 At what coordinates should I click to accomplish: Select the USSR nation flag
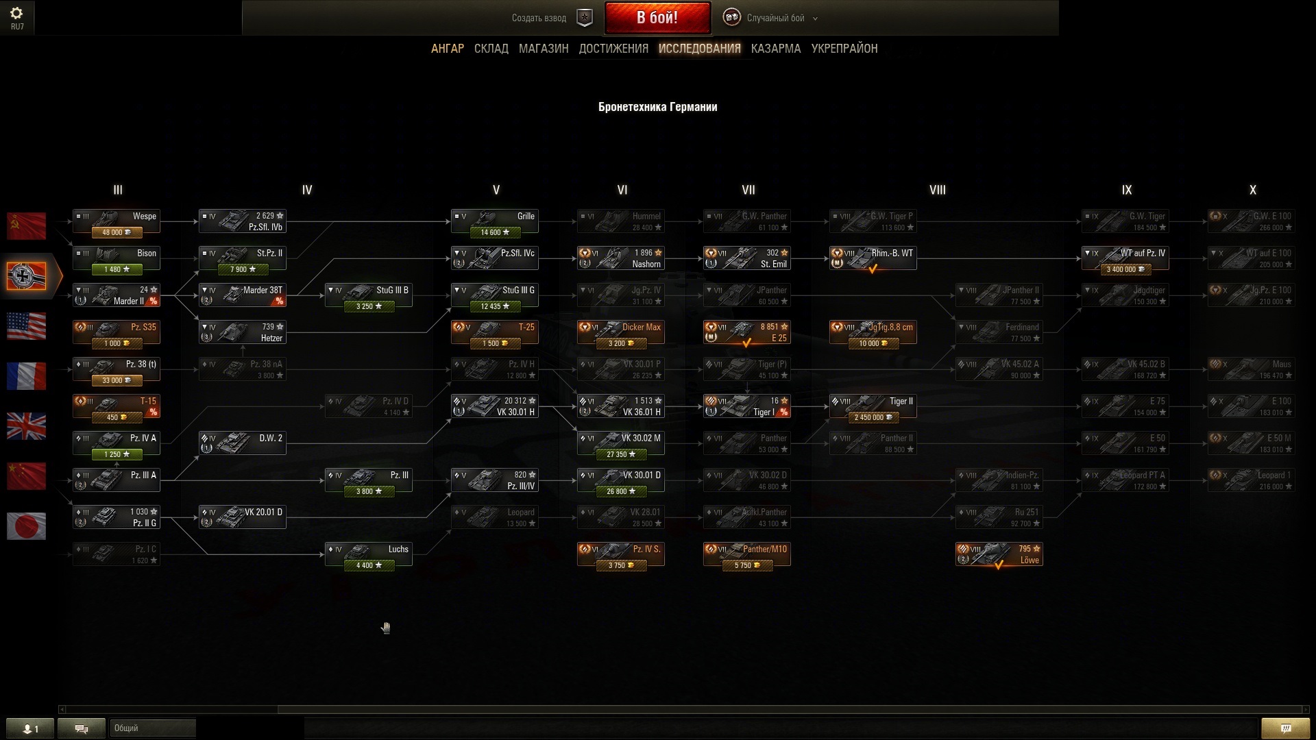pyautogui.click(x=26, y=226)
